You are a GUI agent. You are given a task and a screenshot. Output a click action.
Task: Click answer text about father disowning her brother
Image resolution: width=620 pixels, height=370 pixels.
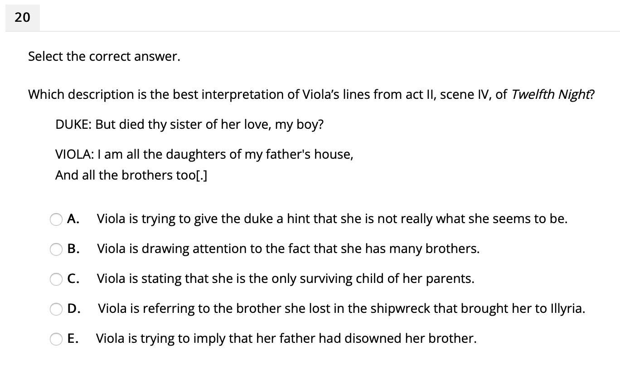tap(286, 338)
